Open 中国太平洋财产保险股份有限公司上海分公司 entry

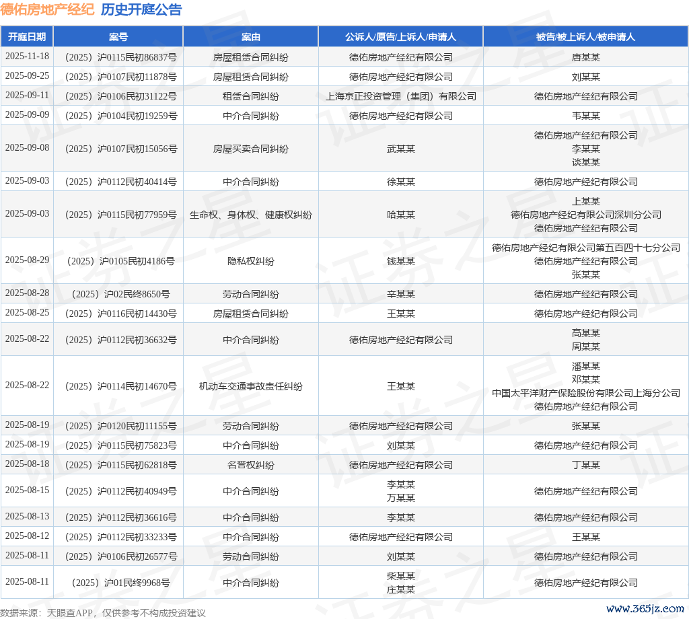585,393
